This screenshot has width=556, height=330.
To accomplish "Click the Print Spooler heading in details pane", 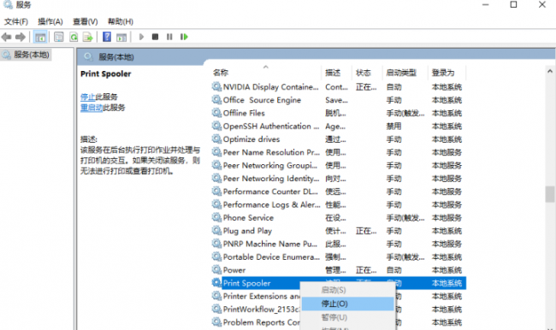I will pyautogui.click(x=106, y=74).
